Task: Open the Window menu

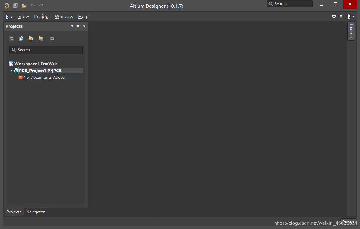Action: point(64,17)
